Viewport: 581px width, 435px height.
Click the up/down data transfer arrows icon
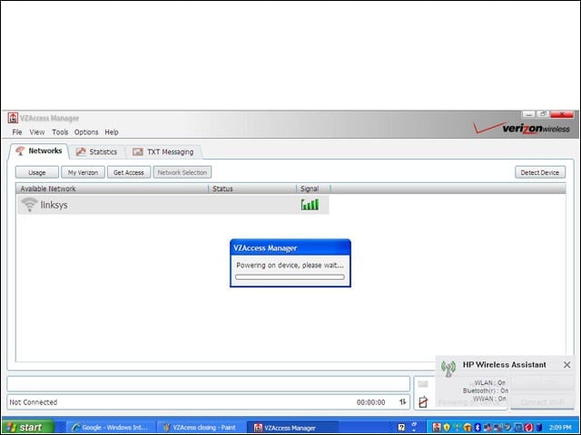403,401
